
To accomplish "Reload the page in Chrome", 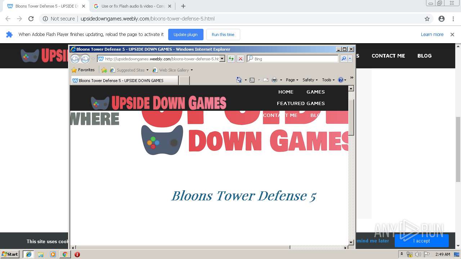I will (x=31, y=19).
